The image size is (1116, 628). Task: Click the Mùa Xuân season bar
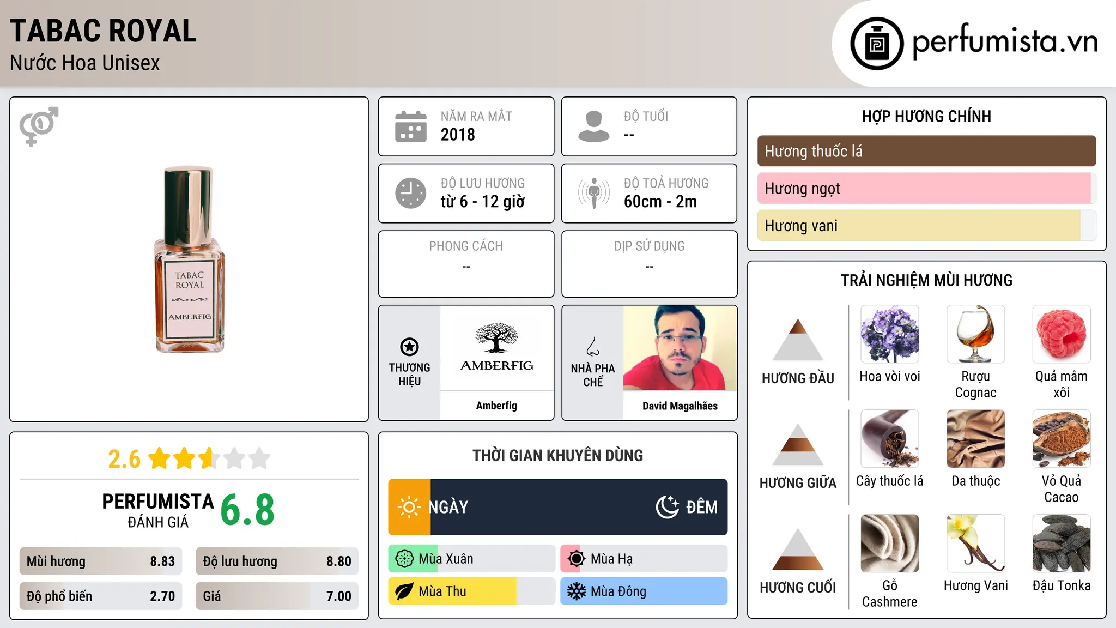click(x=472, y=559)
